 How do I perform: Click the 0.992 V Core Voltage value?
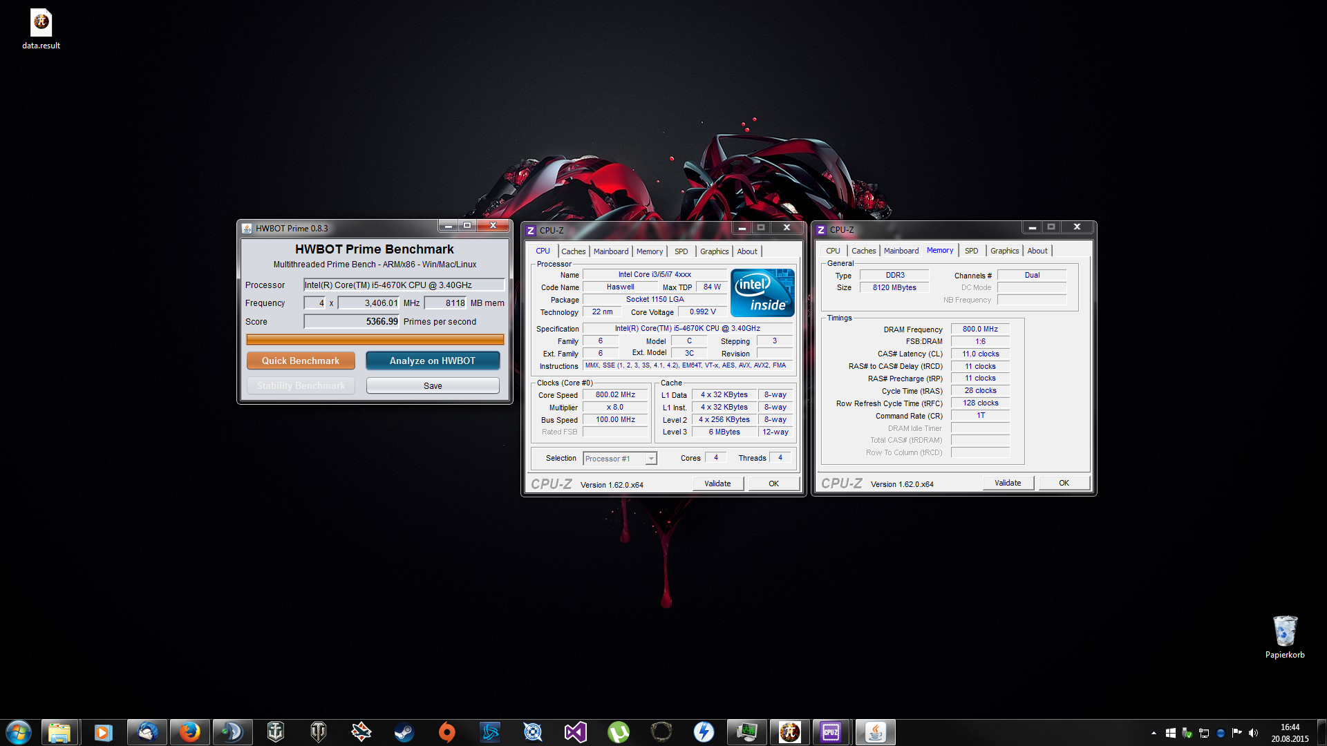[x=703, y=312]
